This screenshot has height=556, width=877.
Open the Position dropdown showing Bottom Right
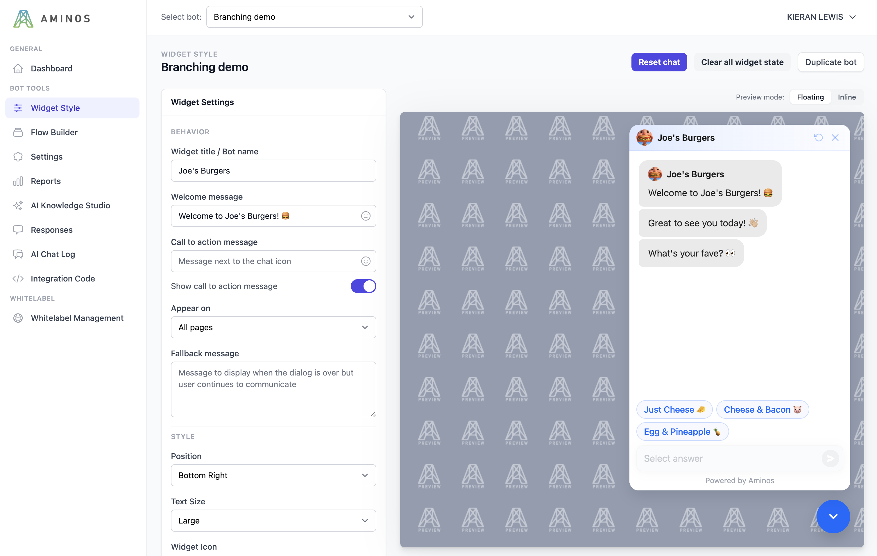click(x=273, y=475)
